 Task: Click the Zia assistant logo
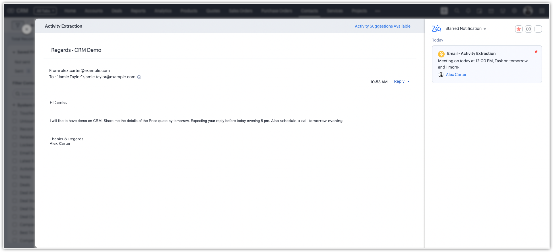tap(436, 28)
